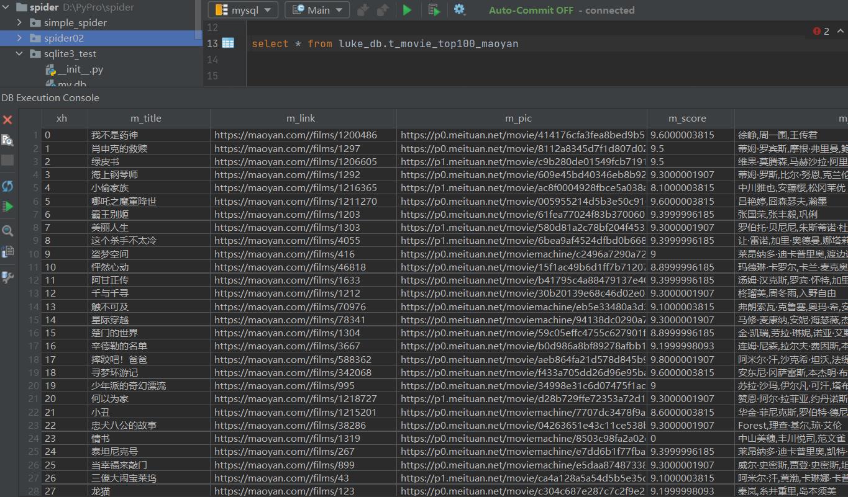Screen dimensions: 848x497
Task: Open the Main session dropdown
Action: pyautogui.click(x=317, y=10)
